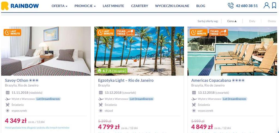Open the Last Minute menu item
The width and height of the screenshot is (279, 133).
113,6
